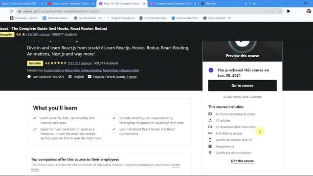The height and width of the screenshot is (176, 313).
Task: Click the certificate trophy icon
Action: click(x=210, y=153)
